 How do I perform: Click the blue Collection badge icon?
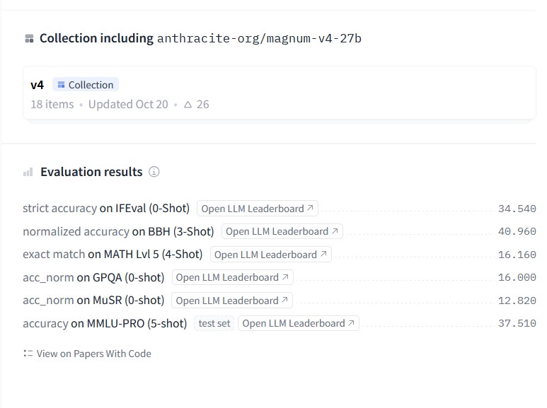point(61,85)
